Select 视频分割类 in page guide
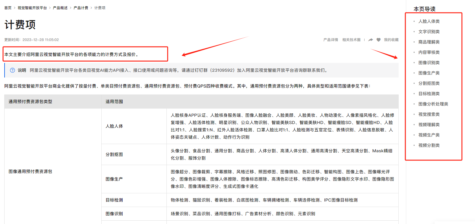This screenshot has height=224, width=475. 429,145
